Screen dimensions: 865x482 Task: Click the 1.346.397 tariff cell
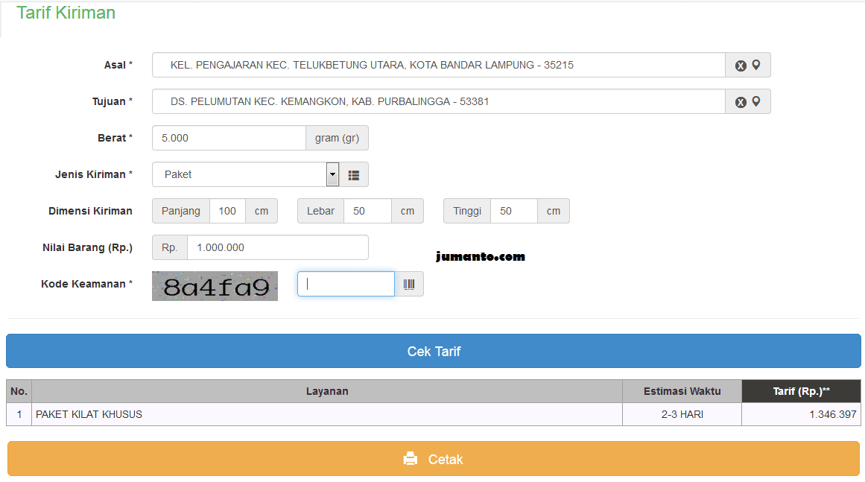click(x=801, y=414)
